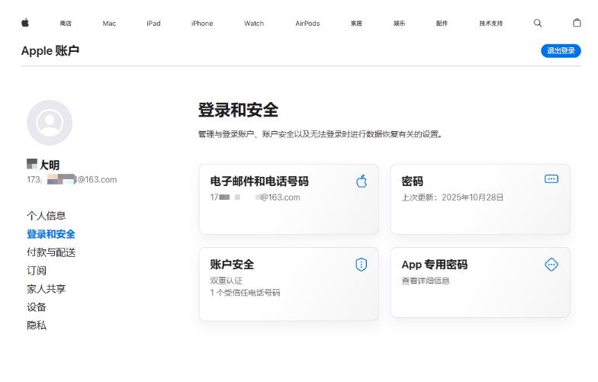Screen dimensions: 598x382
Task: Select 个人信息 in the sidebar
Action: [x=47, y=216]
